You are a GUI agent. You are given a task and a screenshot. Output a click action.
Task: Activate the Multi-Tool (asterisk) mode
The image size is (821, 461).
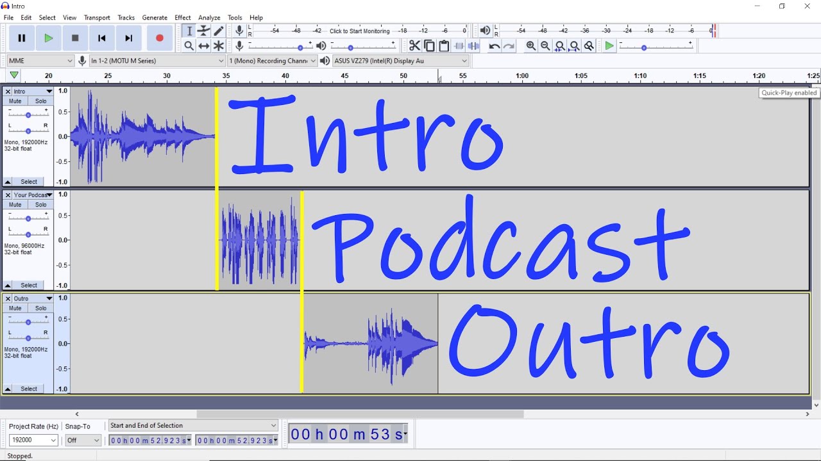(x=219, y=45)
